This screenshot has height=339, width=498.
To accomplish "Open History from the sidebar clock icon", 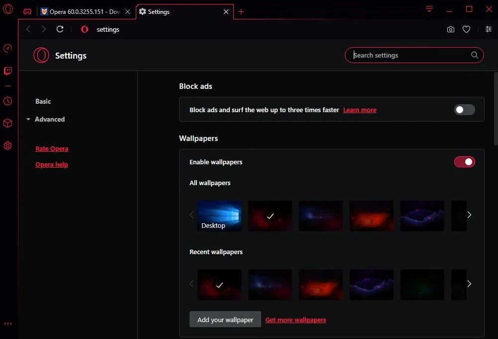I will click(x=8, y=101).
